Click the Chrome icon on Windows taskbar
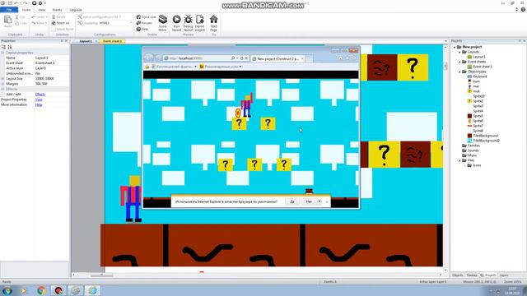This screenshot has width=527, height=296. click(x=41, y=290)
